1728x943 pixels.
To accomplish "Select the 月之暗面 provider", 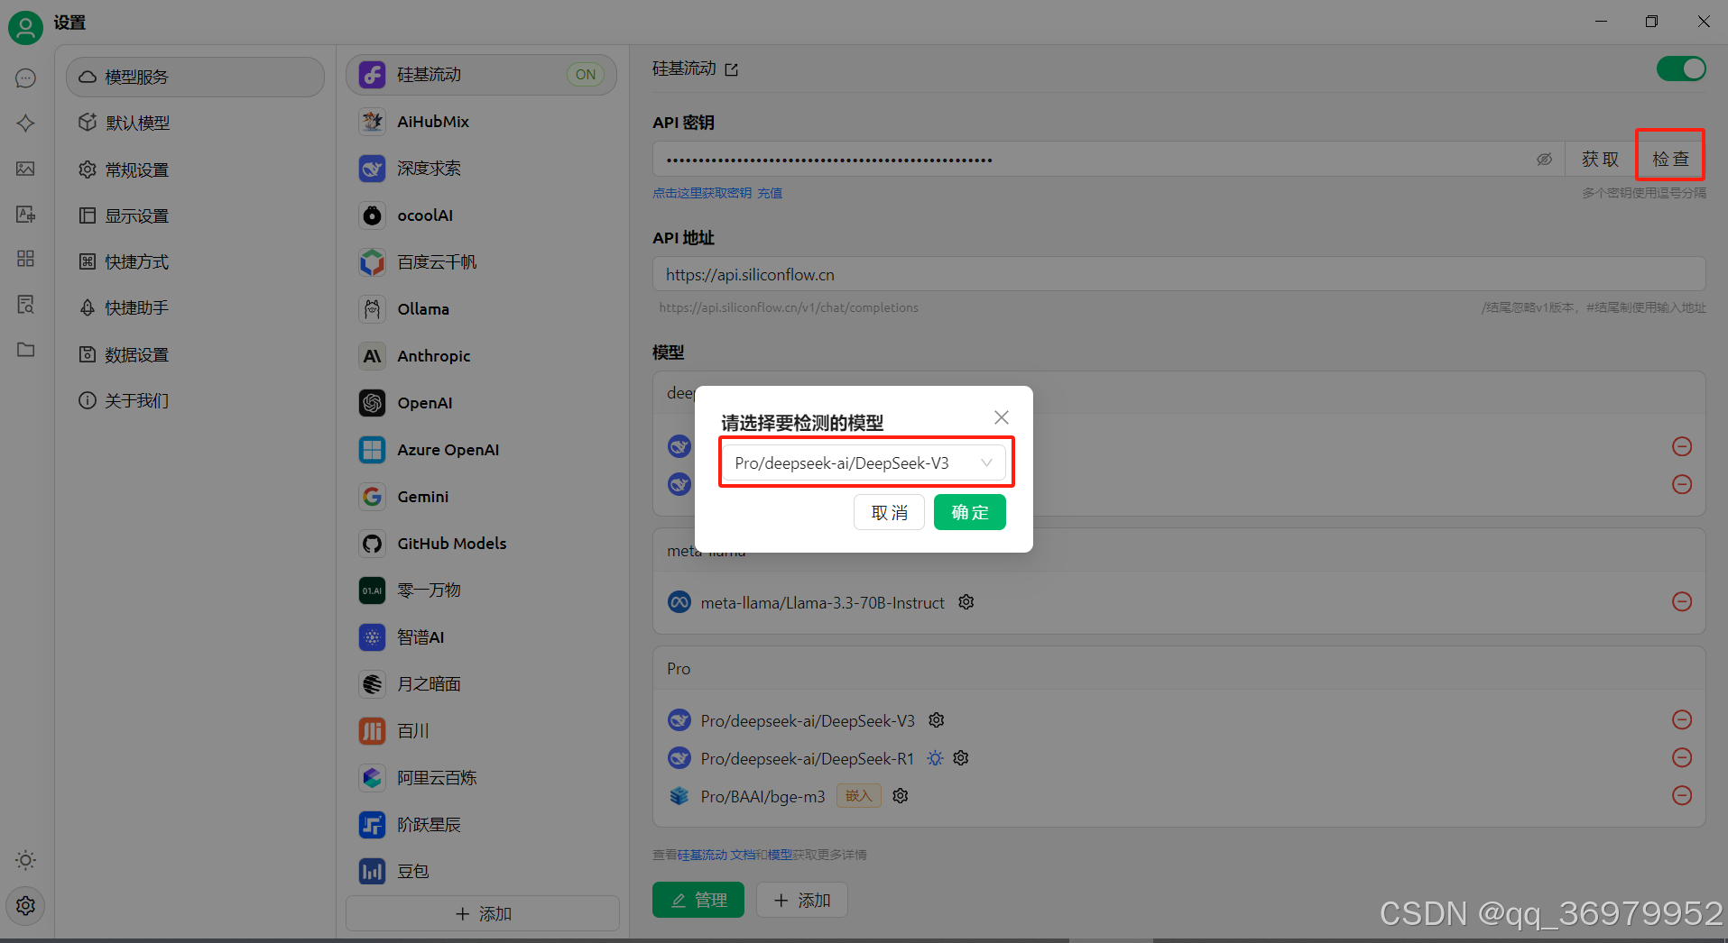I will [x=482, y=684].
